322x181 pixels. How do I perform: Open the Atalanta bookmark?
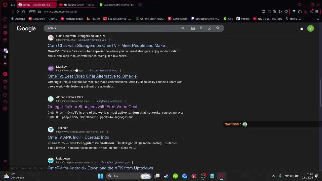click(x=18, y=19)
